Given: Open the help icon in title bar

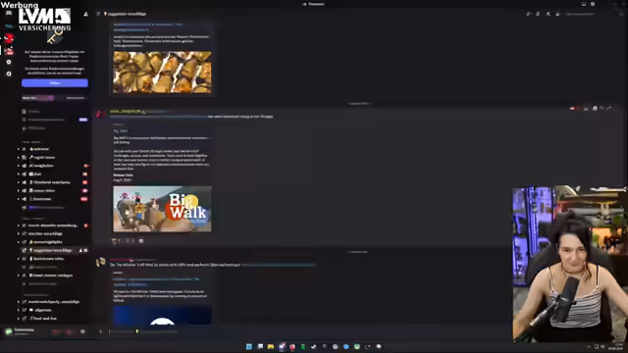Looking at the screenshot, I should click(593, 4).
